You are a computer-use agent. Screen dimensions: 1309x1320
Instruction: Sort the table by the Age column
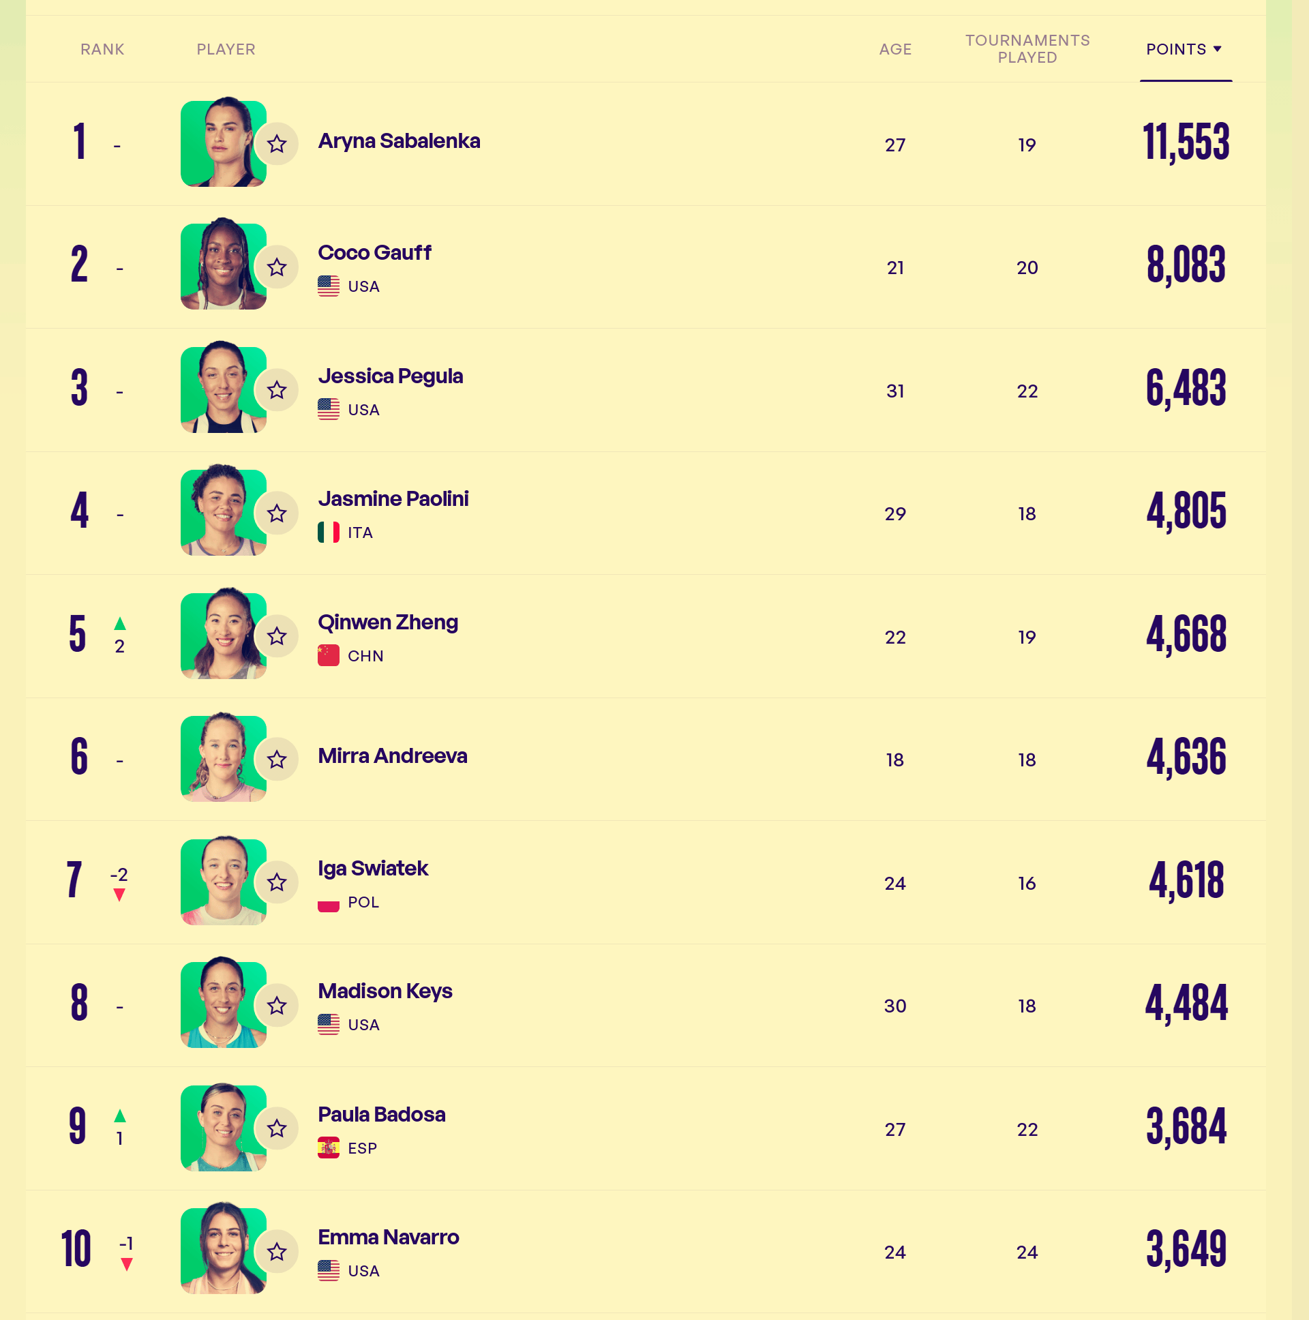[x=895, y=49]
